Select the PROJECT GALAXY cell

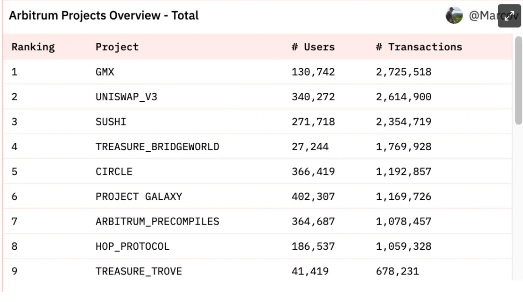(139, 196)
